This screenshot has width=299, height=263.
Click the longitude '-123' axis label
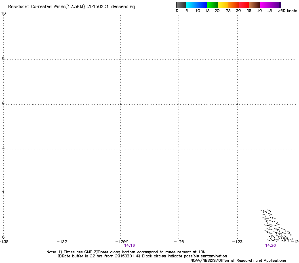tap(237, 242)
